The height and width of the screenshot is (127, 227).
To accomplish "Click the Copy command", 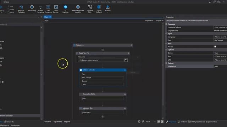I will tap(11, 10).
